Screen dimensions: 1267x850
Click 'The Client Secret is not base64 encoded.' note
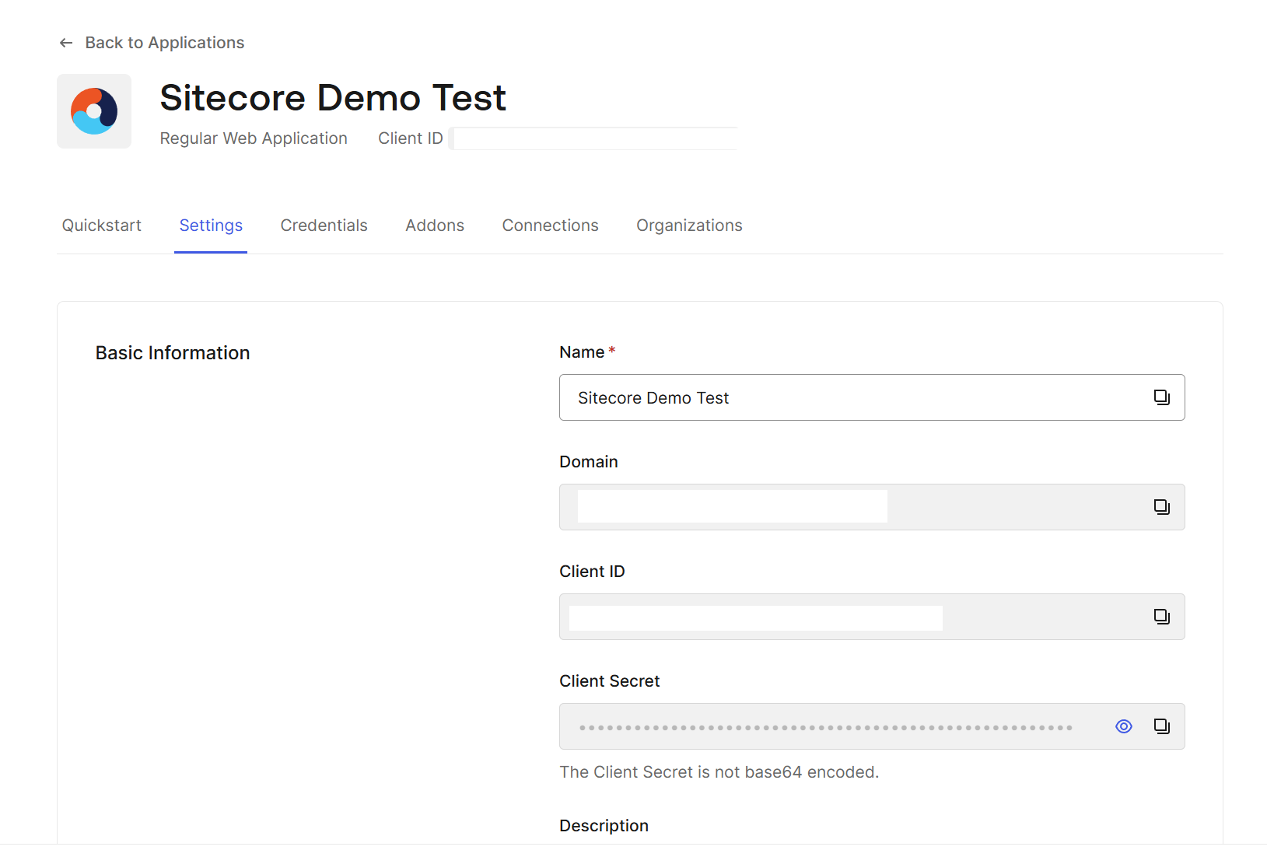pyautogui.click(x=719, y=772)
